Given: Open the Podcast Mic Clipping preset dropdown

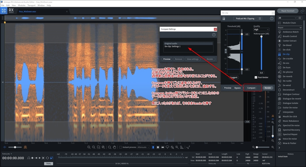Looking at the screenshot, I should [245, 19].
